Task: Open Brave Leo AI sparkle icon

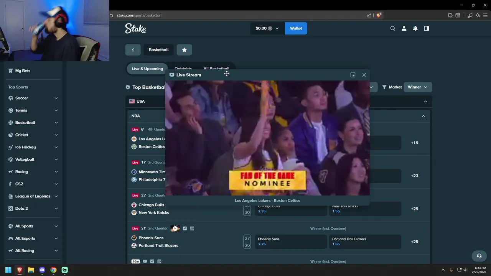Action: coord(478,15)
